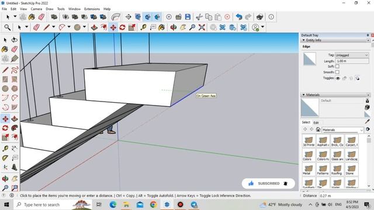Click the Undo arrow icon
This screenshot has width=374, height=210.
(x=239, y=17)
